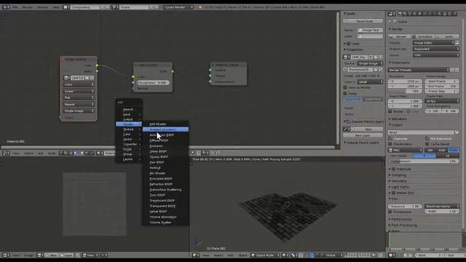Click the image browse icon in the Node Properties panel
466x262 pixels.
(347, 57)
